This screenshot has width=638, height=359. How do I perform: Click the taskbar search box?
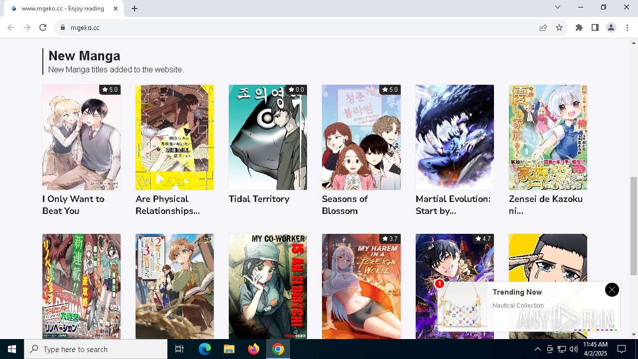coord(96,349)
